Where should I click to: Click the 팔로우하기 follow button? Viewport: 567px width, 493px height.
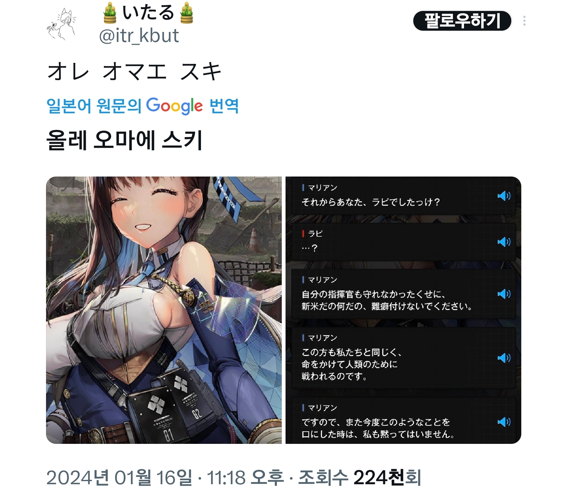462,21
